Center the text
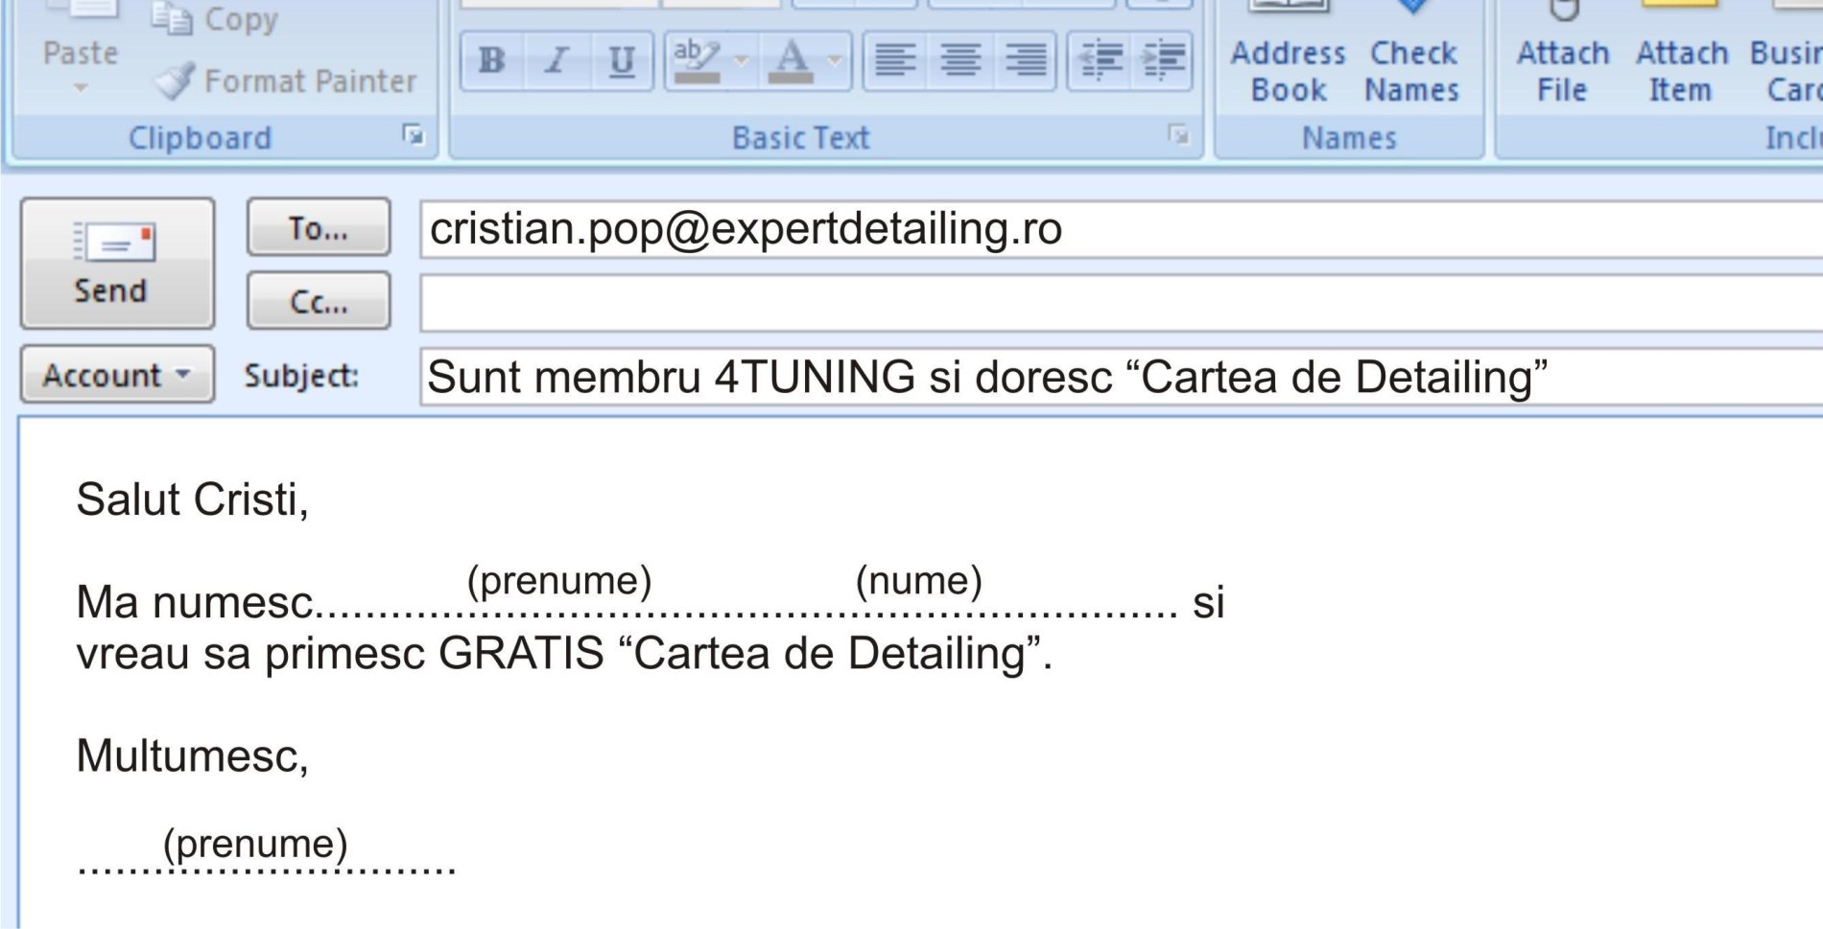The height and width of the screenshot is (929, 1823). 959,60
